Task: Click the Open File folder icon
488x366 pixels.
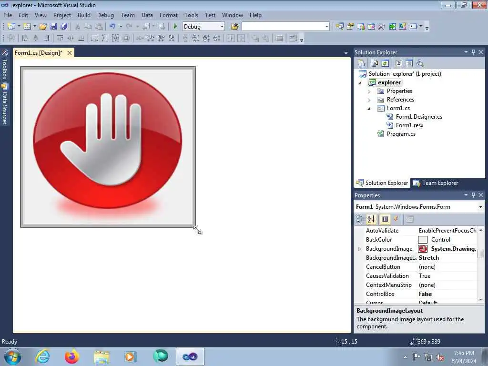Action: click(43, 27)
